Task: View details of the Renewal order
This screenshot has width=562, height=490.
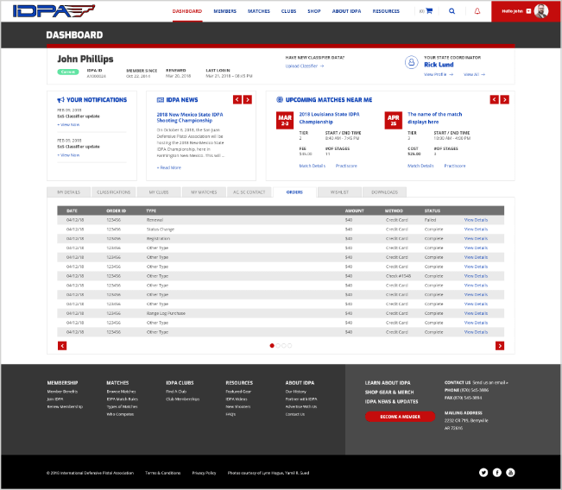Action: (x=476, y=220)
